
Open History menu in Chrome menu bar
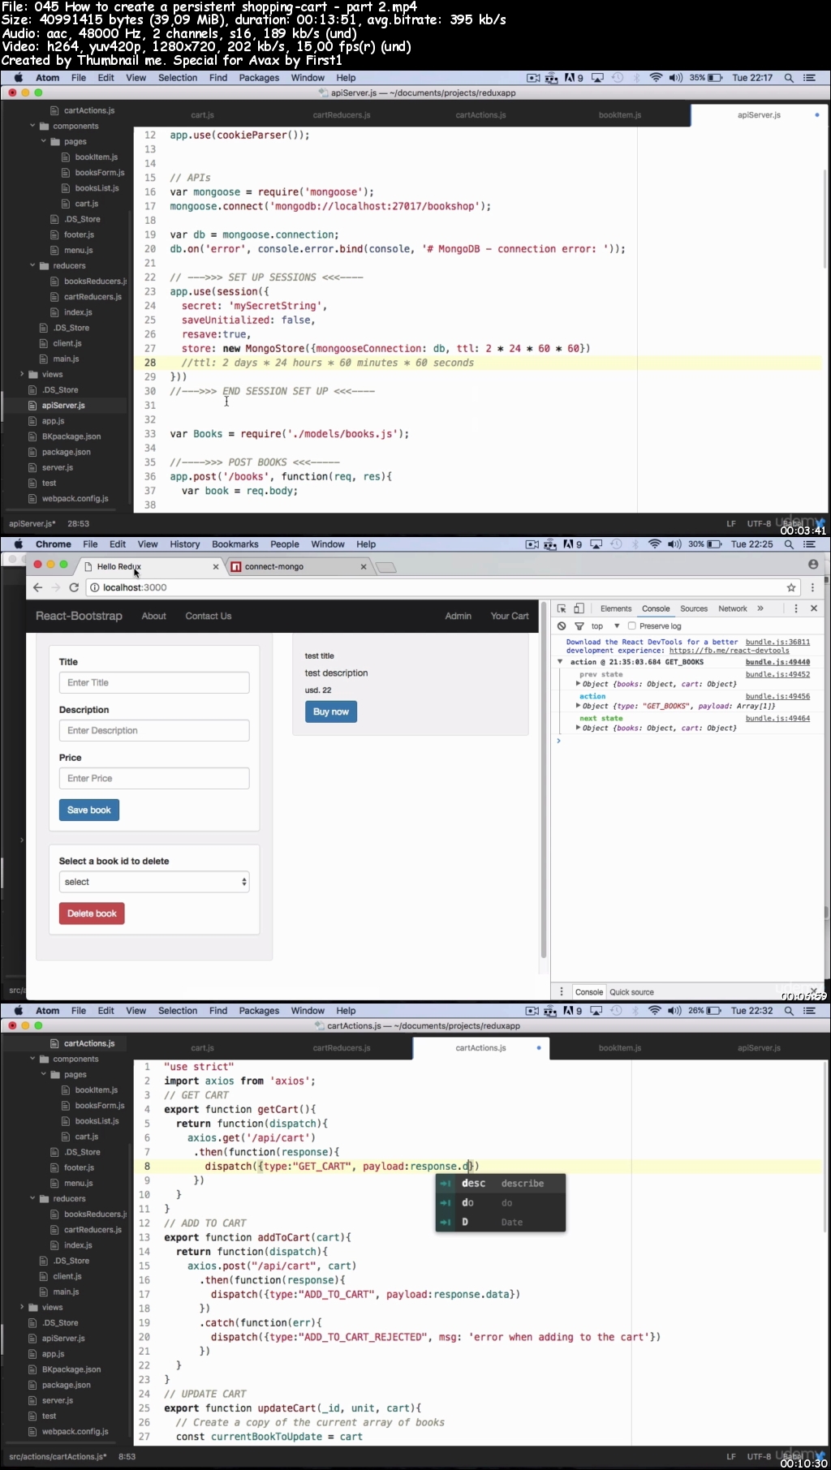coord(185,544)
